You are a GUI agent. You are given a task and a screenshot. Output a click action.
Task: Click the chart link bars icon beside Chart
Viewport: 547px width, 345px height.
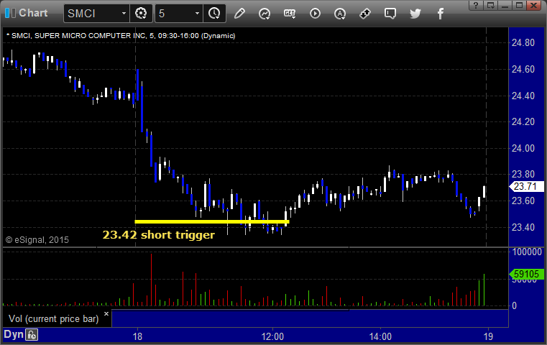pyautogui.click(x=10, y=13)
